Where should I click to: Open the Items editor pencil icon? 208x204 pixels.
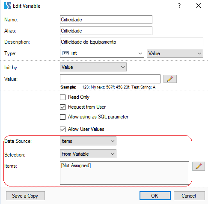199,166
